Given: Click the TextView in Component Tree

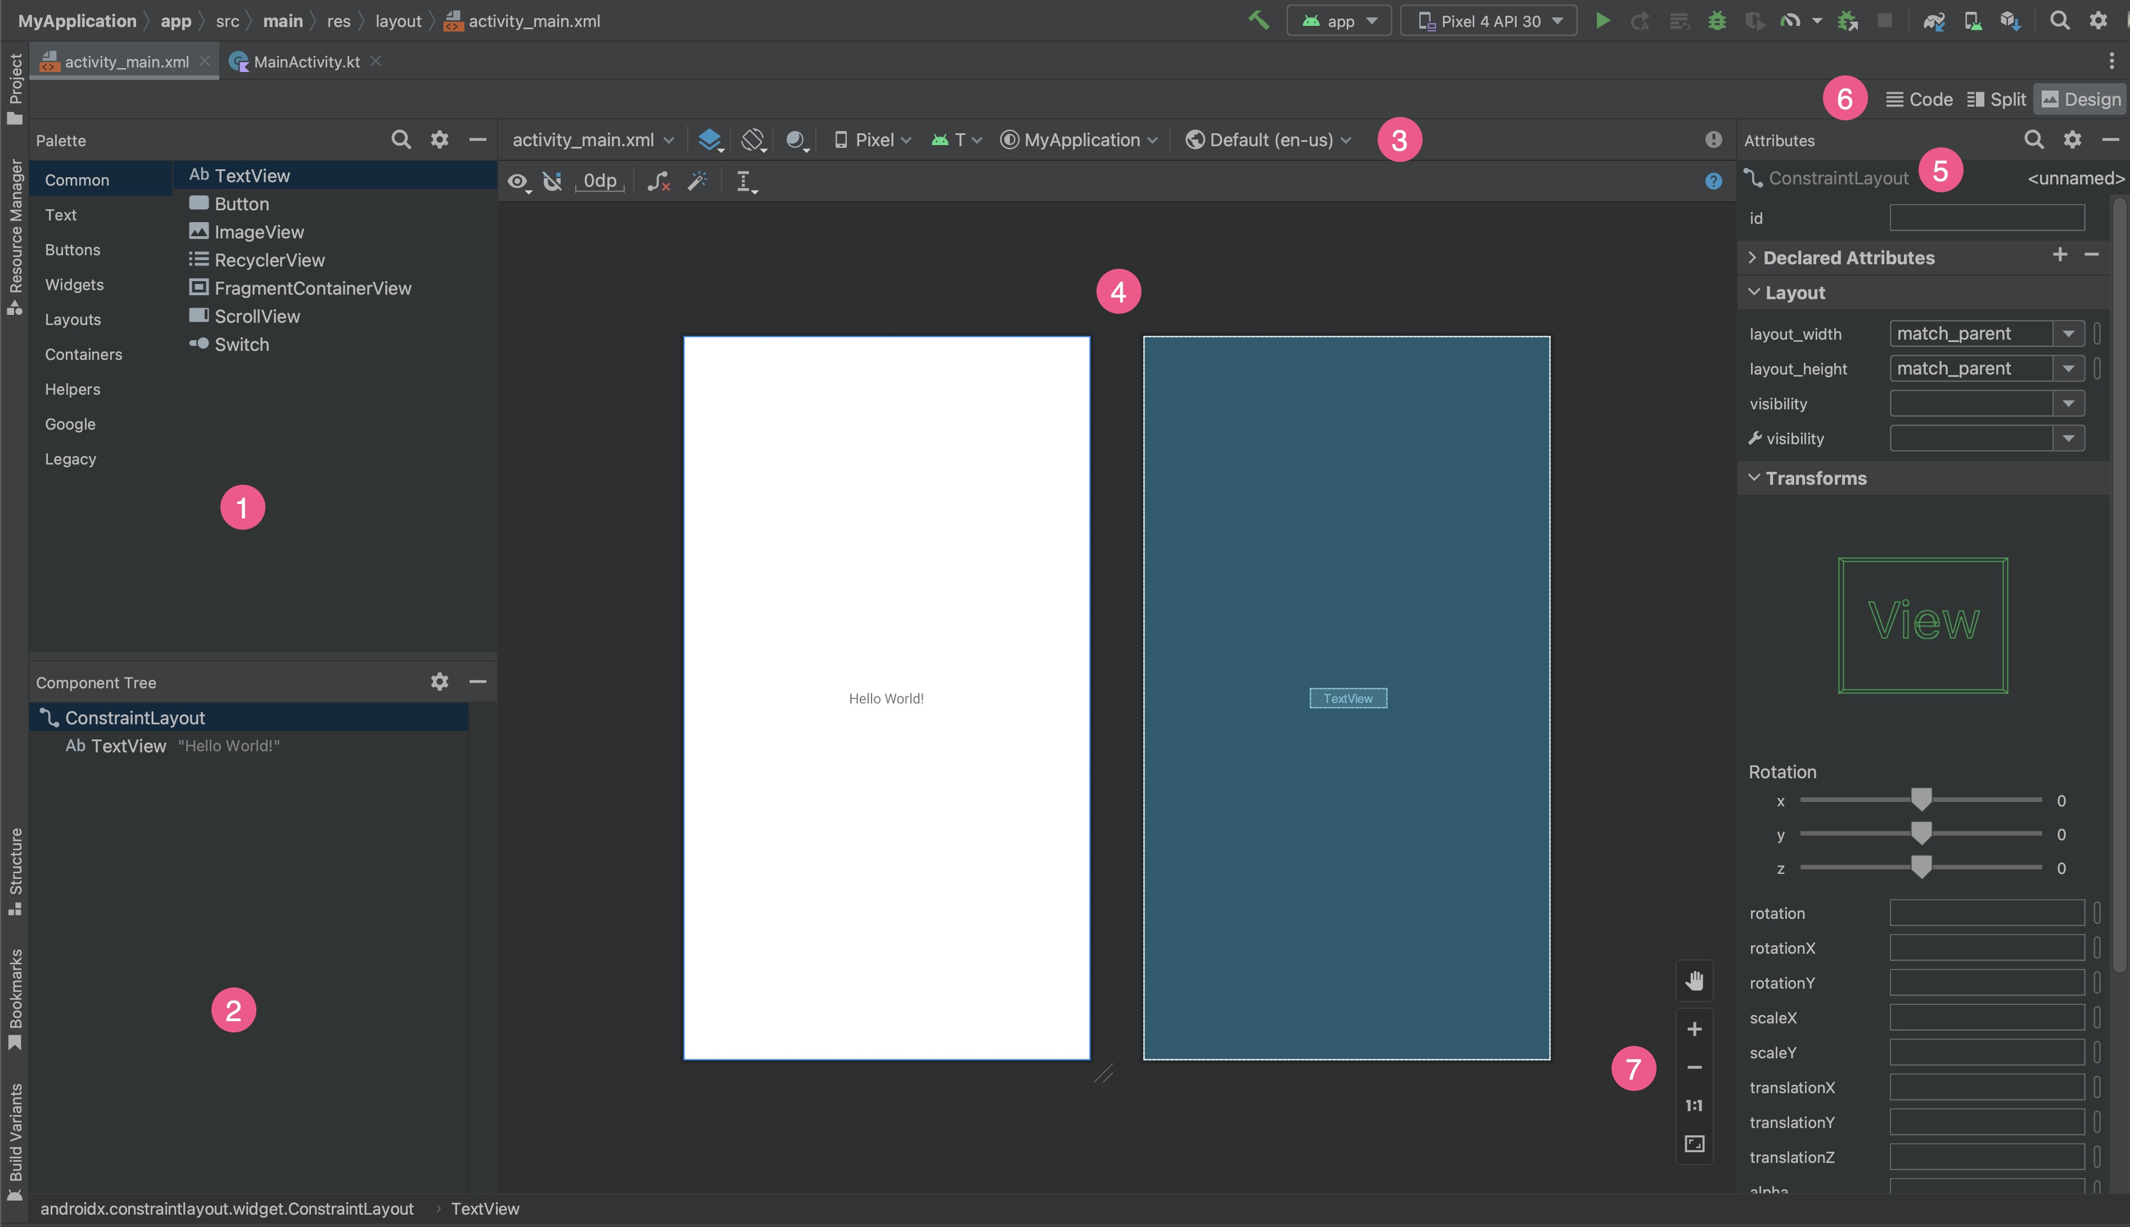Looking at the screenshot, I should coord(127,745).
